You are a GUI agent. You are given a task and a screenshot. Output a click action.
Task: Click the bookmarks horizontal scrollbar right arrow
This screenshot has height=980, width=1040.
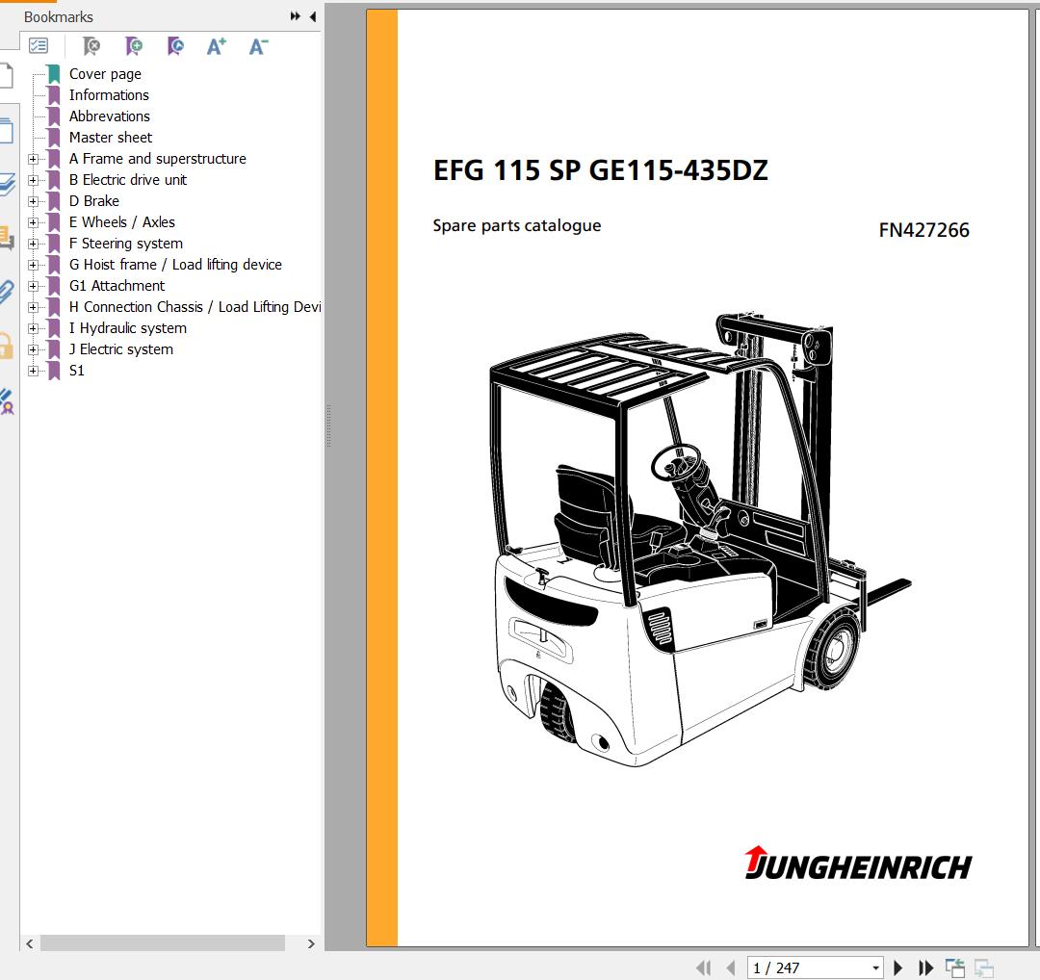[311, 943]
